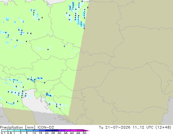This screenshot has width=173, height=134.
Task: Click the '40' legend scale label
Action: (x=72, y=133)
